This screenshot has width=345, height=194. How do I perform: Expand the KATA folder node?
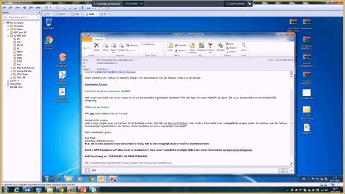pyautogui.click(x=8, y=81)
